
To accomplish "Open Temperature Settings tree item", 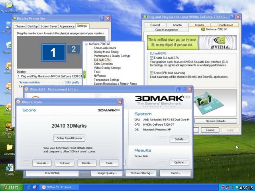I will click(x=106, y=80).
